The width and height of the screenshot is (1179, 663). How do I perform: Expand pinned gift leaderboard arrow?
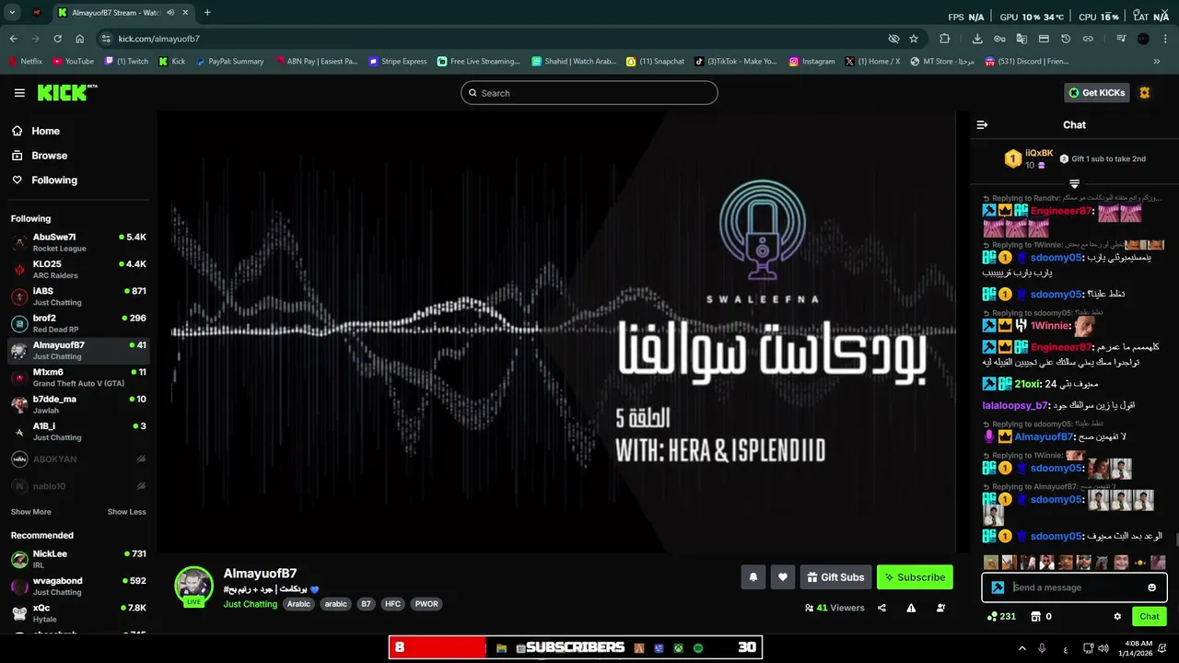(1074, 184)
